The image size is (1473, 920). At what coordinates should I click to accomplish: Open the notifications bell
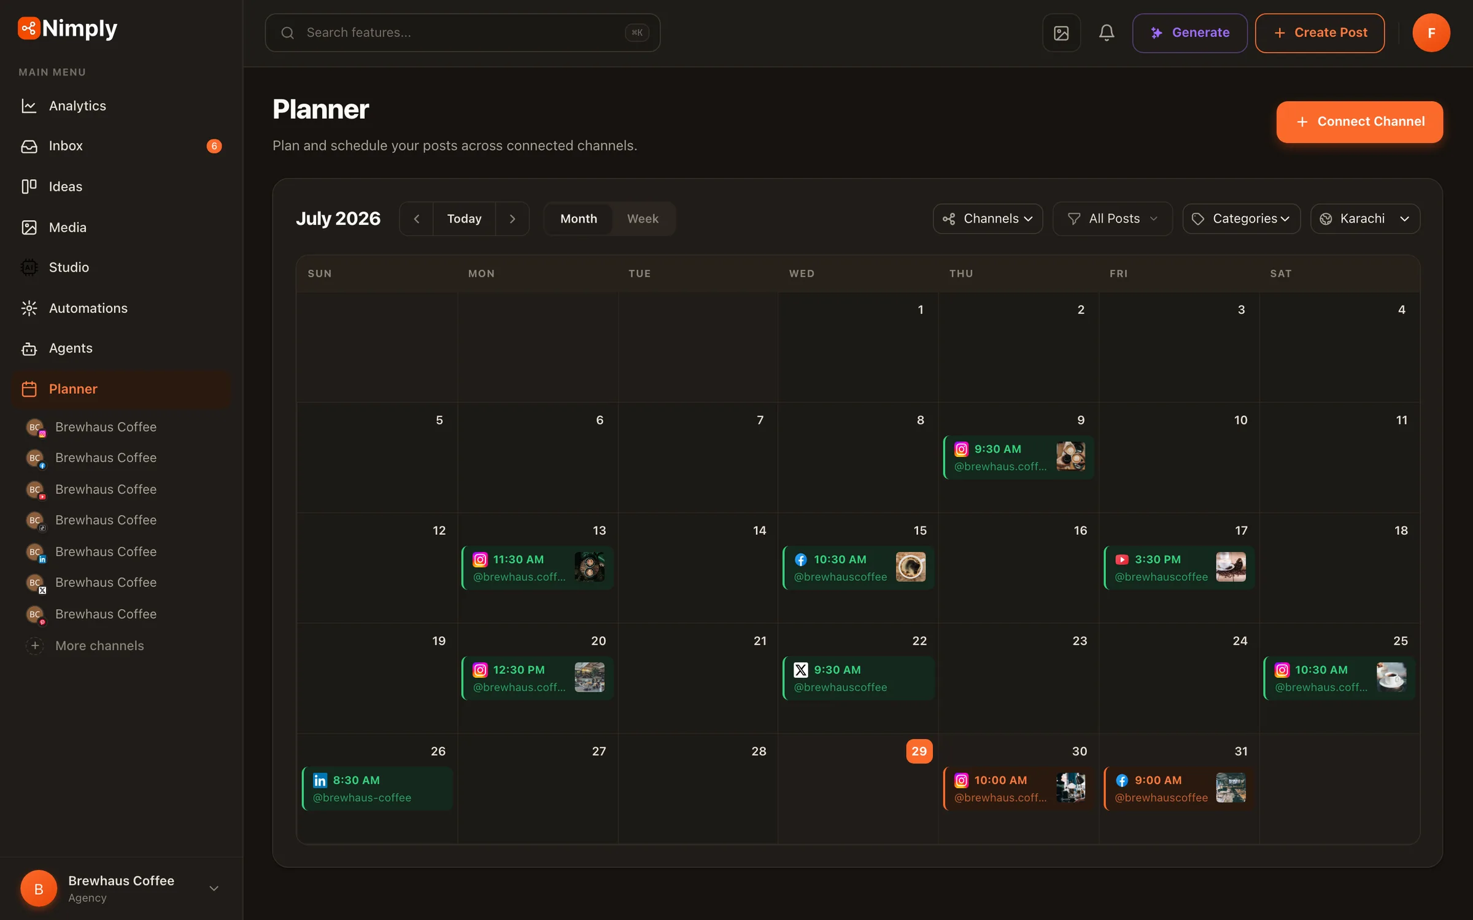pyautogui.click(x=1107, y=33)
